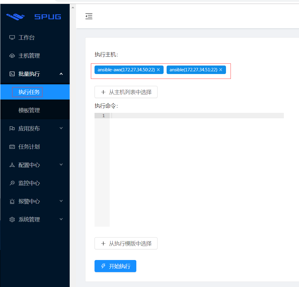Select the 执行任务 submenu item
This screenshot has height=287, width=299.
(35, 92)
